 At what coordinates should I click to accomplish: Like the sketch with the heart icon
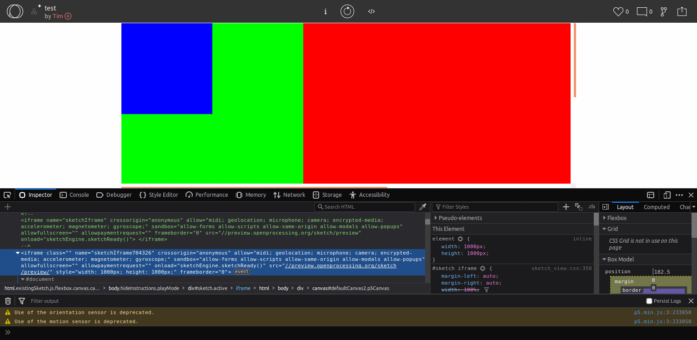[618, 12]
